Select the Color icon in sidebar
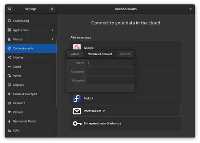 [9, 131]
